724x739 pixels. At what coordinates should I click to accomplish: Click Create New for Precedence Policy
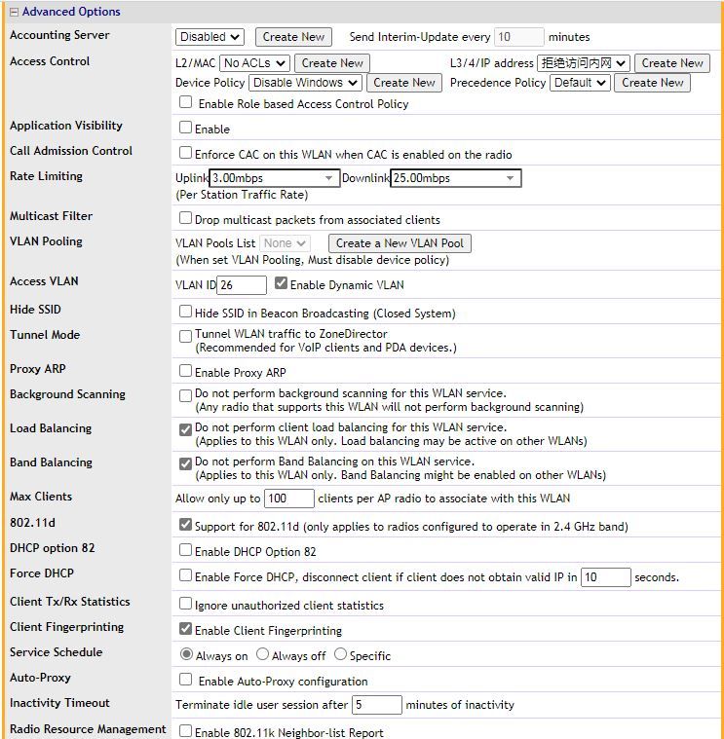pyautogui.click(x=653, y=83)
